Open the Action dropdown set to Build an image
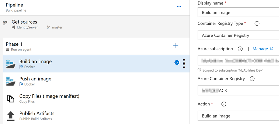The height and width of the screenshot is (124, 279). tap(238, 116)
